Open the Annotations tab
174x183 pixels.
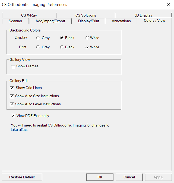121,21
